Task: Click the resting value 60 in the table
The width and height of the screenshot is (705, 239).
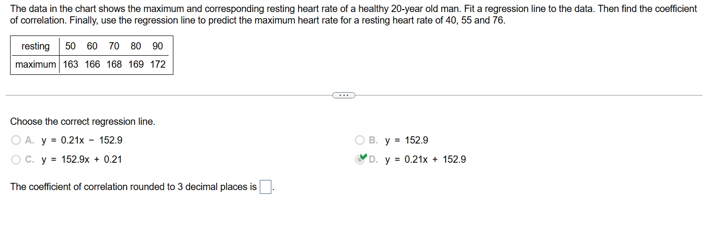Action: (92, 46)
